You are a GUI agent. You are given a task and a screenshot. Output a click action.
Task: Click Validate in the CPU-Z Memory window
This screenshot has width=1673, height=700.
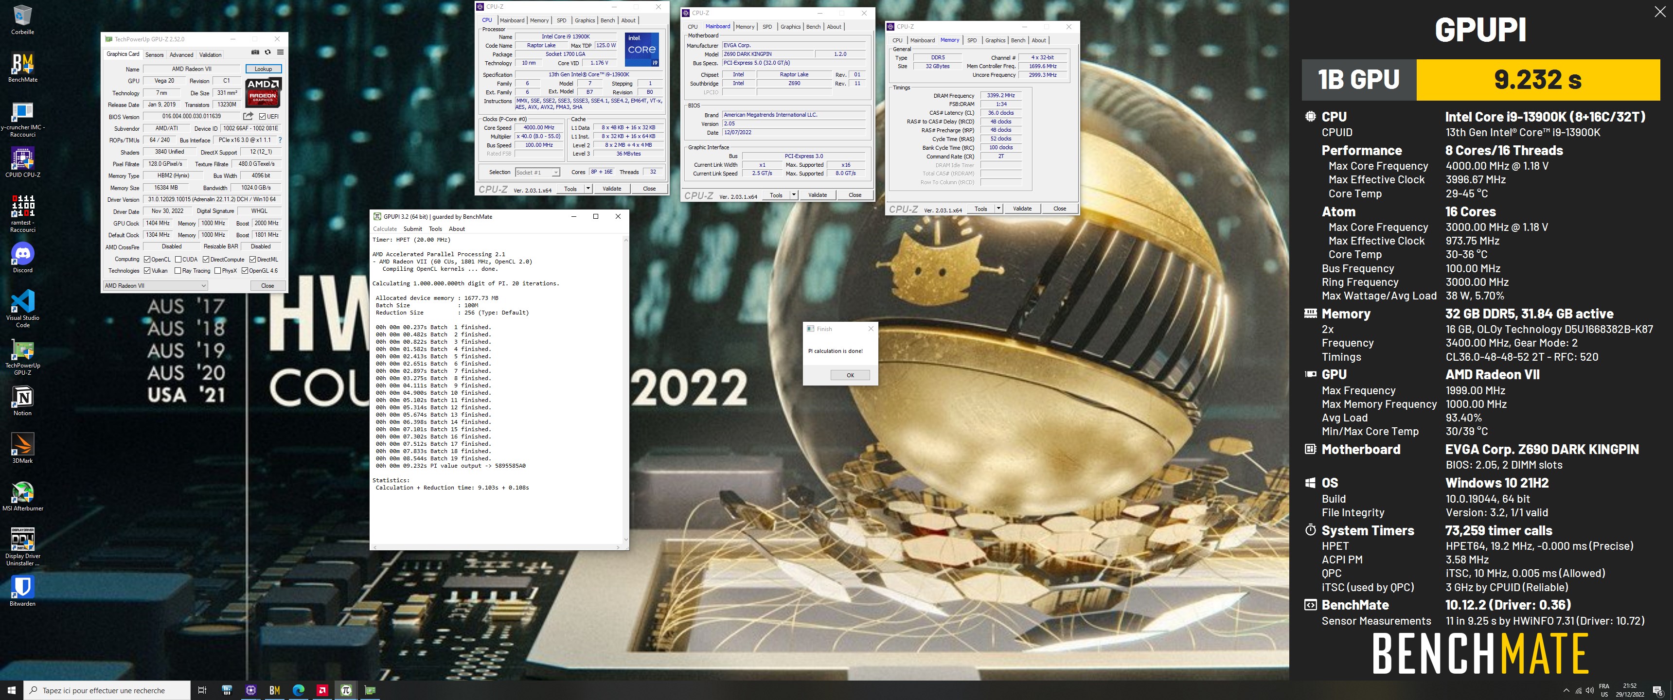(x=1022, y=209)
